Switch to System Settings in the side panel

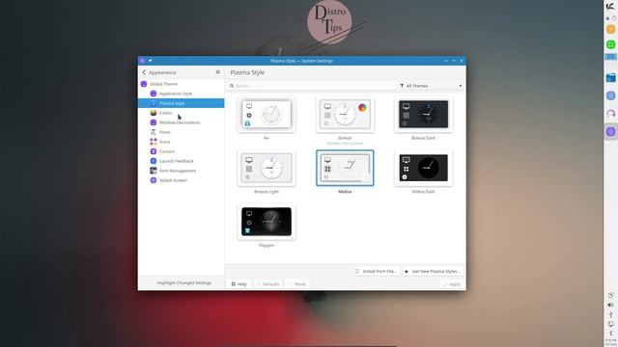(x=611, y=132)
